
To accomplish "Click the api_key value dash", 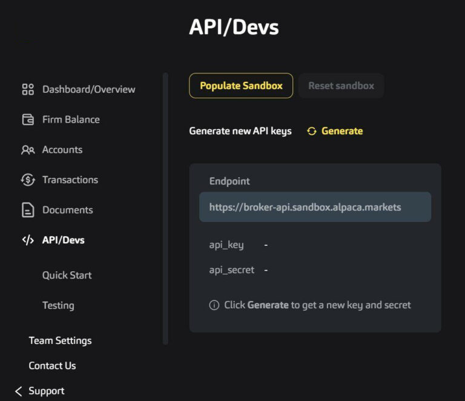I will click(x=266, y=245).
